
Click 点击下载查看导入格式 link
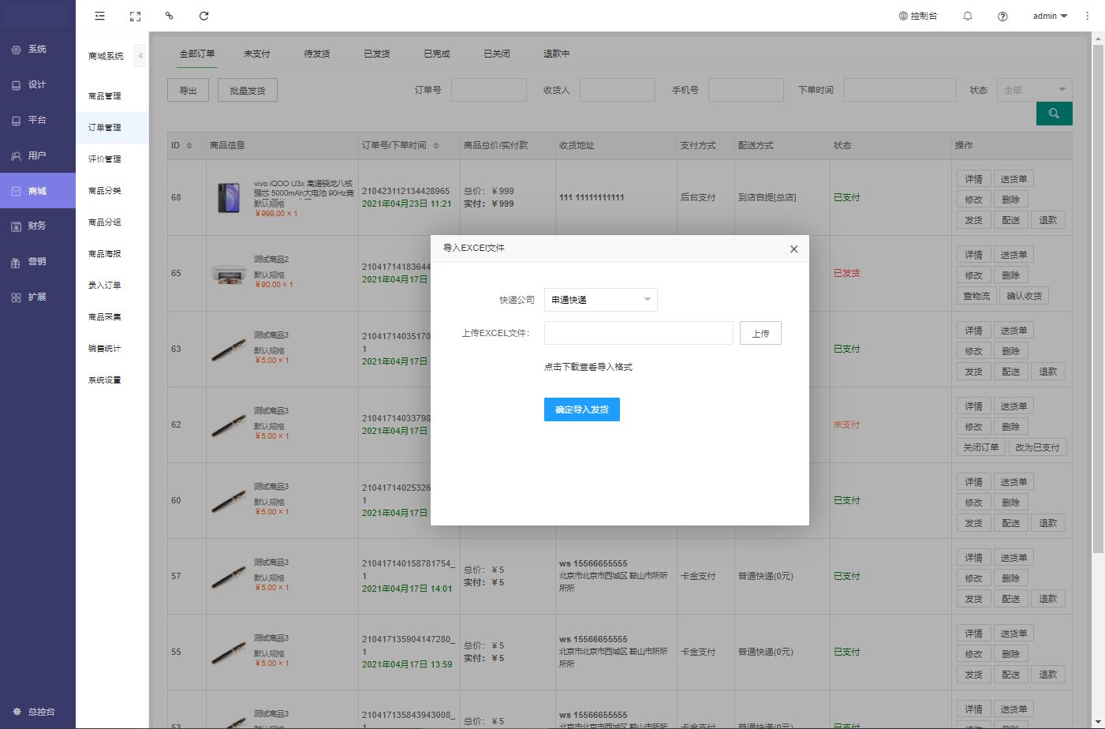click(x=588, y=367)
